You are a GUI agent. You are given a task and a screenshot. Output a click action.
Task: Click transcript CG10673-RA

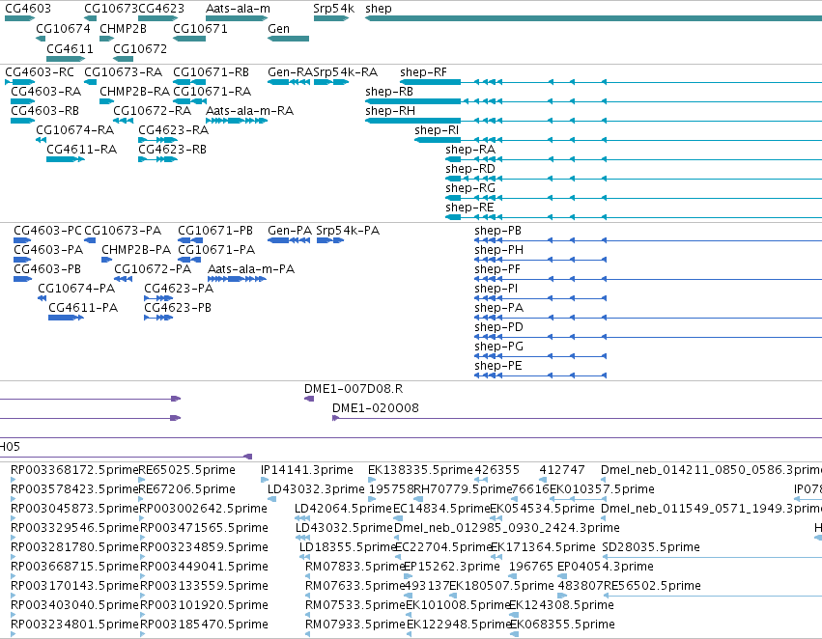pyautogui.click(x=124, y=72)
